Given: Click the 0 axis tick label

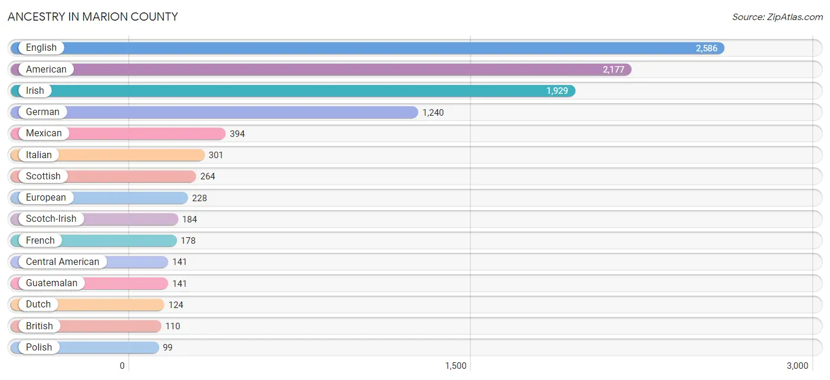Looking at the screenshot, I should point(122,366).
